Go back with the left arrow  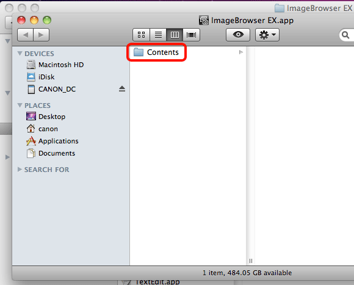(x=25, y=35)
